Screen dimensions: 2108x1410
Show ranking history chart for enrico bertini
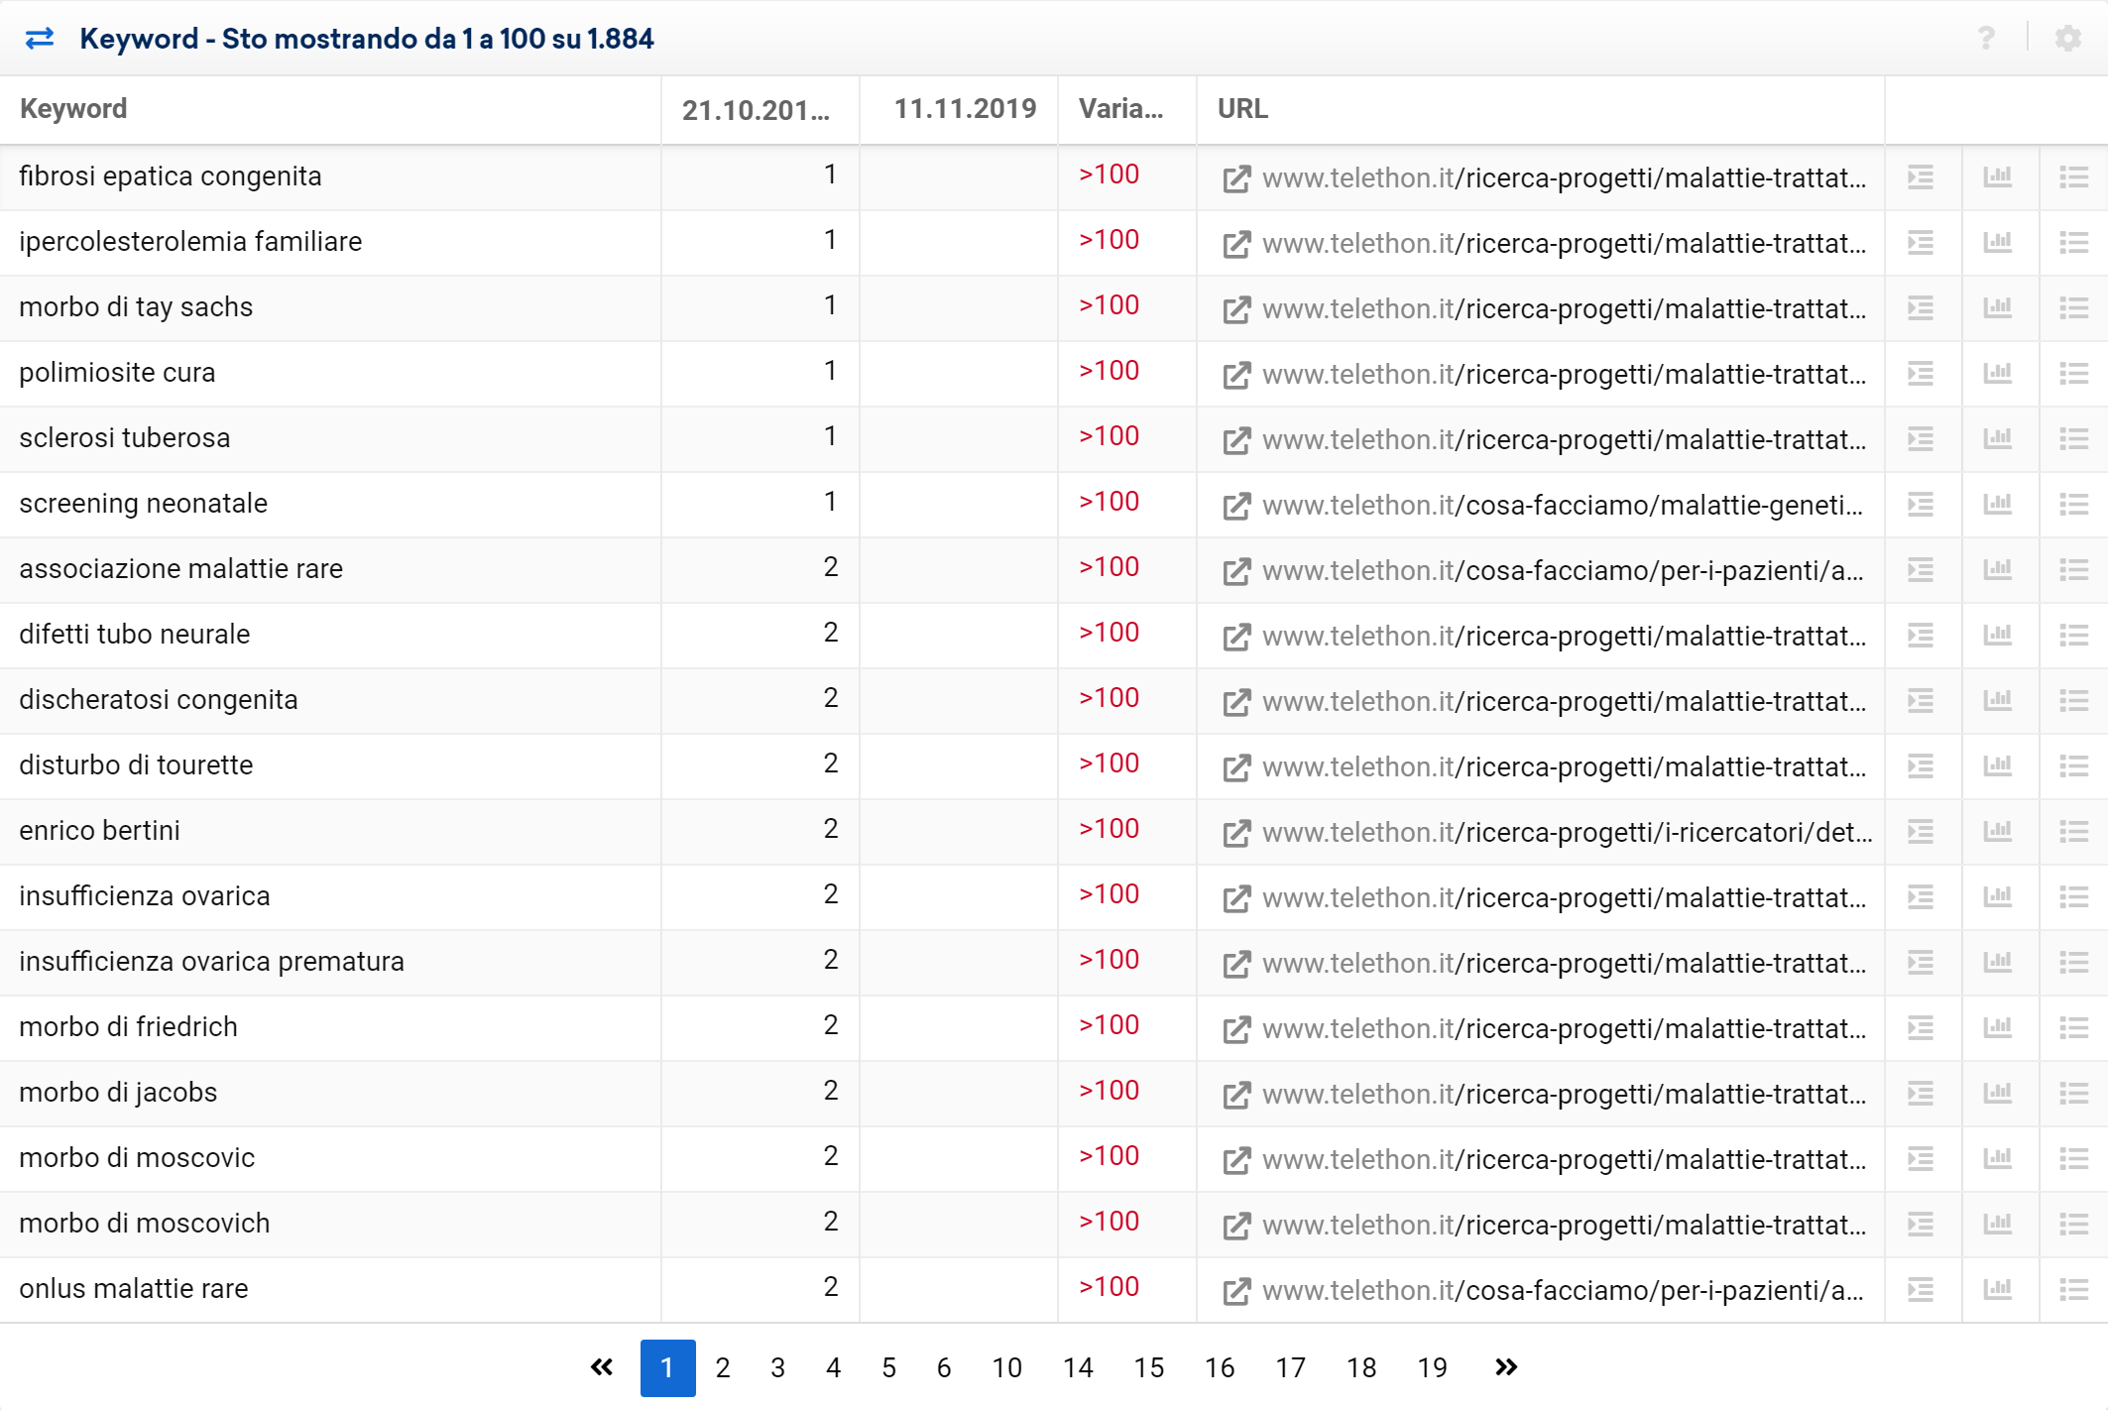tap(1998, 832)
